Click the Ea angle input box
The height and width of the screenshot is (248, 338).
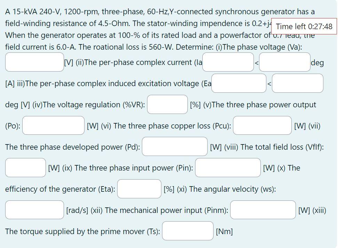click(298, 83)
